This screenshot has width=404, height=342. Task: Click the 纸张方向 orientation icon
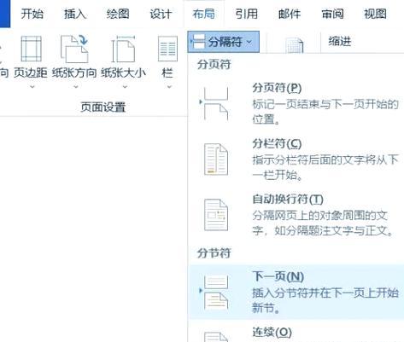[x=74, y=49]
